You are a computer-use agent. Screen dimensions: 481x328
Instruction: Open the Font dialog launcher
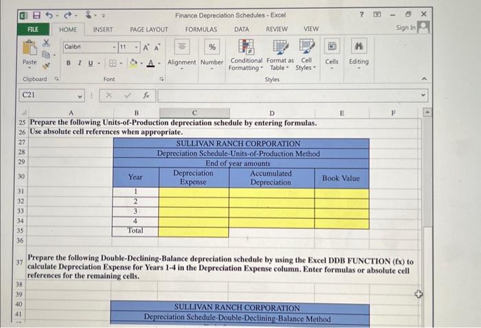point(161,80)
